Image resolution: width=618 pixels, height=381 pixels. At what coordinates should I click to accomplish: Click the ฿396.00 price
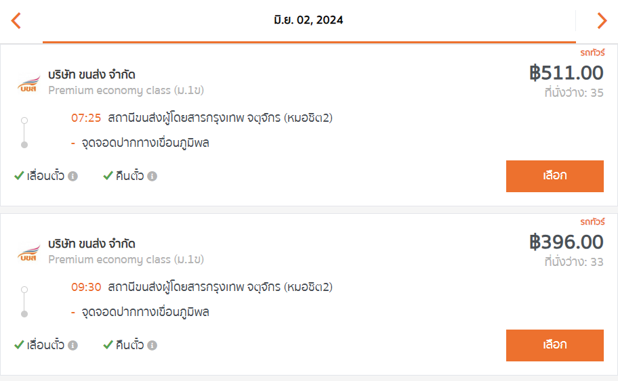(566, 242)
